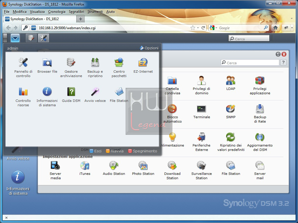Click the Firefox back button
Viewport: 298px width, 223px height.
pos(8,28)
